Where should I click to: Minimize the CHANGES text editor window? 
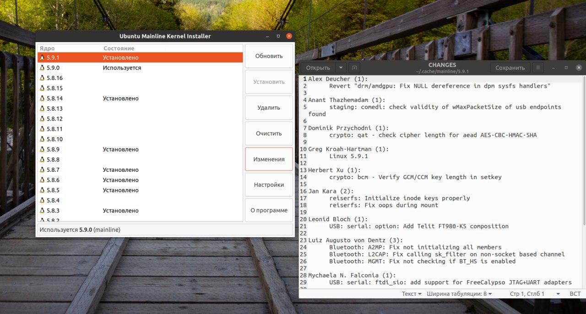553,68
